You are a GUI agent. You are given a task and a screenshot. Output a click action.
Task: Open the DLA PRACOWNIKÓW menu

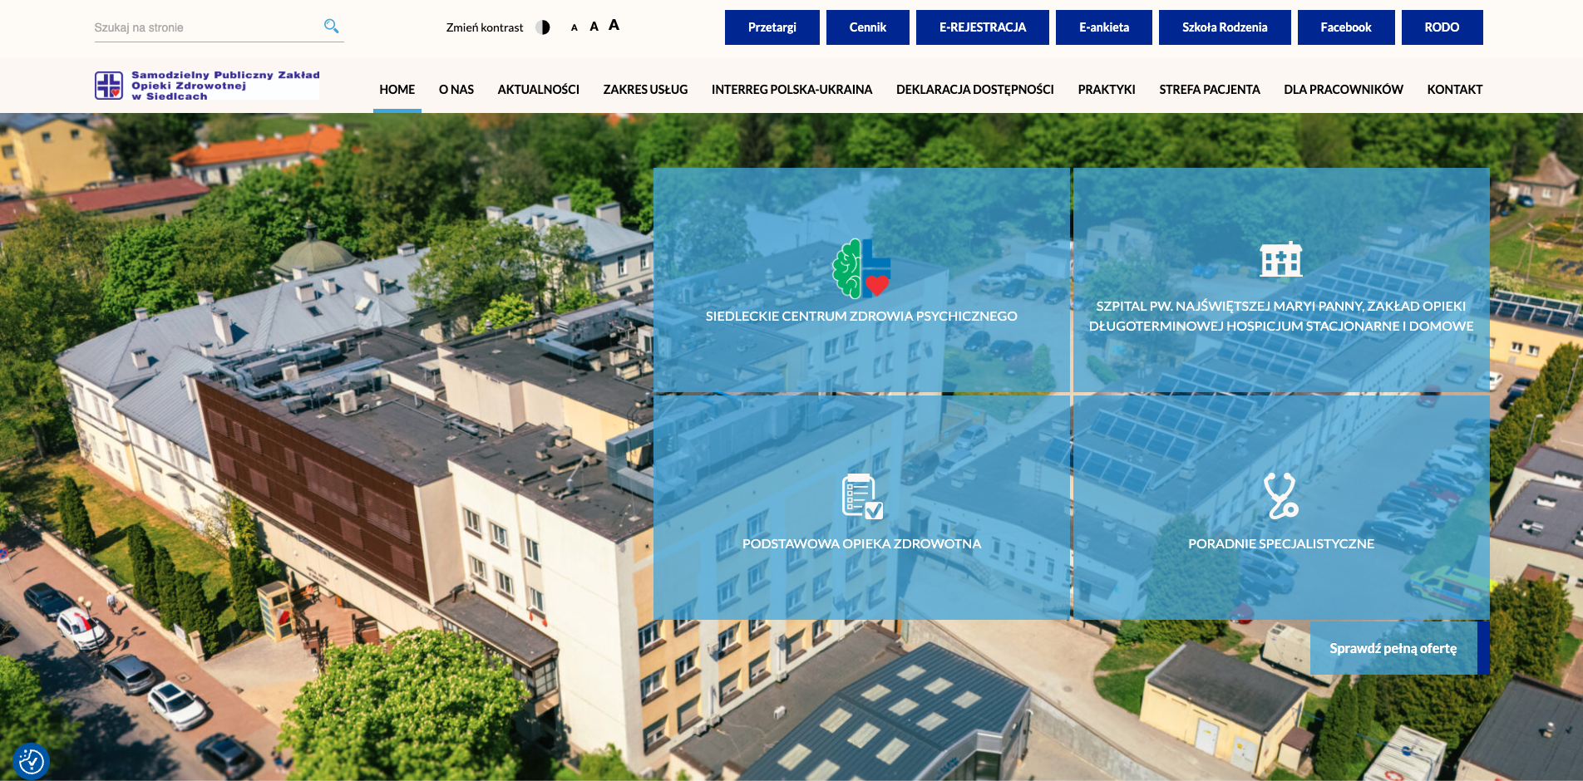click(1344, 90)
